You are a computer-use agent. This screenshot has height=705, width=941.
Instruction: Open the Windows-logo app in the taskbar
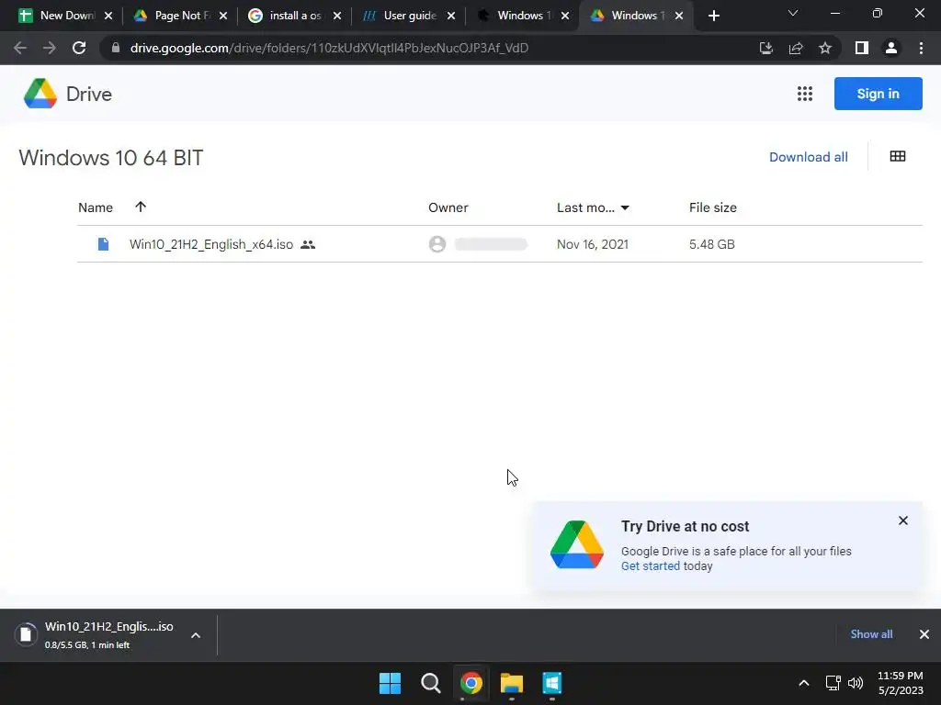551,683
